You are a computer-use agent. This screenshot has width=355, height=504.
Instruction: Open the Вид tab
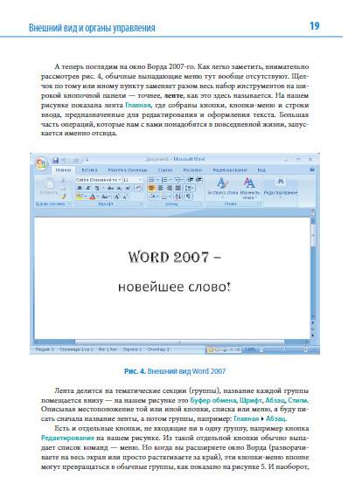tap(261, 169)
